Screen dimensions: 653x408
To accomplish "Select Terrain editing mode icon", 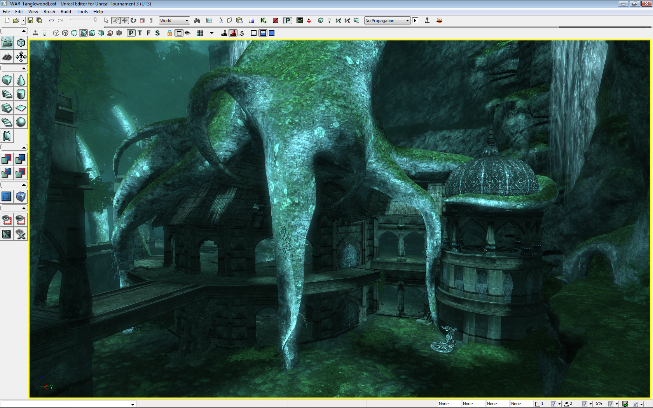I will (7, 57).
